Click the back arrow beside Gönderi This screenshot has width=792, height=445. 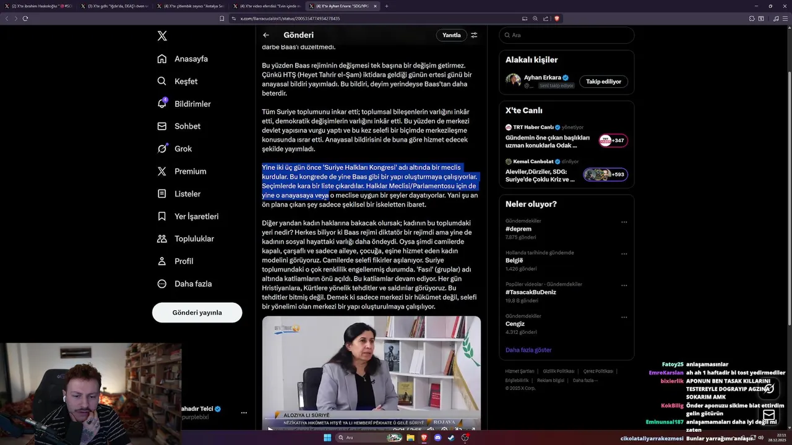266,35
